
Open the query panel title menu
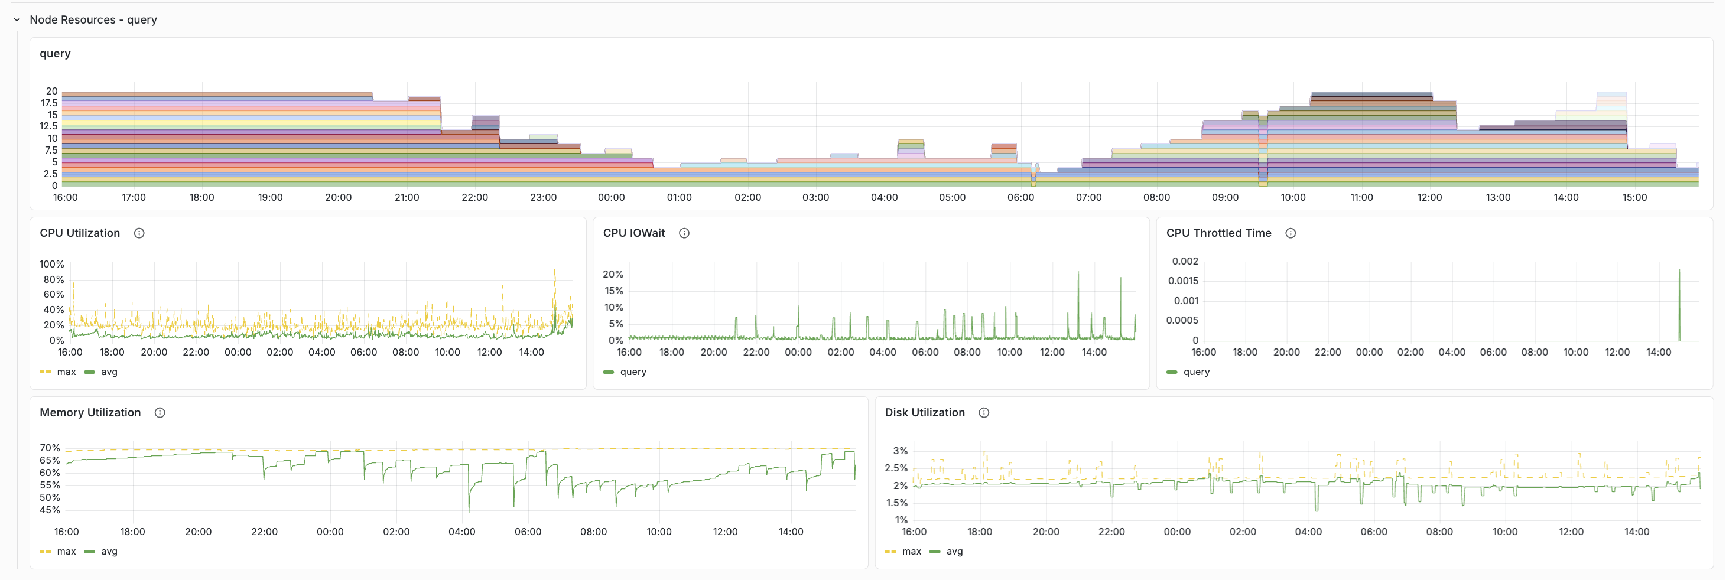(x=55, y=53)
